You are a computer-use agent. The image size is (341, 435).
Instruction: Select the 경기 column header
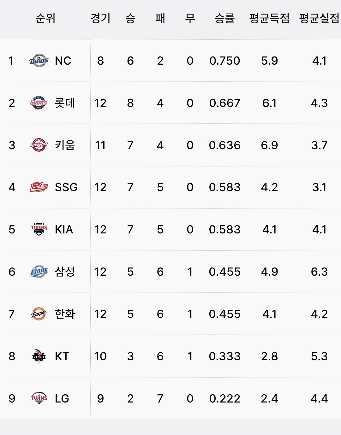tap(100, 18)
